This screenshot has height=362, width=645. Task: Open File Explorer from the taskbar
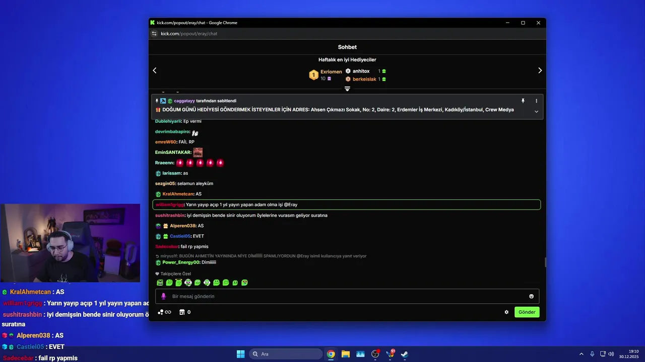click(346, 354)
